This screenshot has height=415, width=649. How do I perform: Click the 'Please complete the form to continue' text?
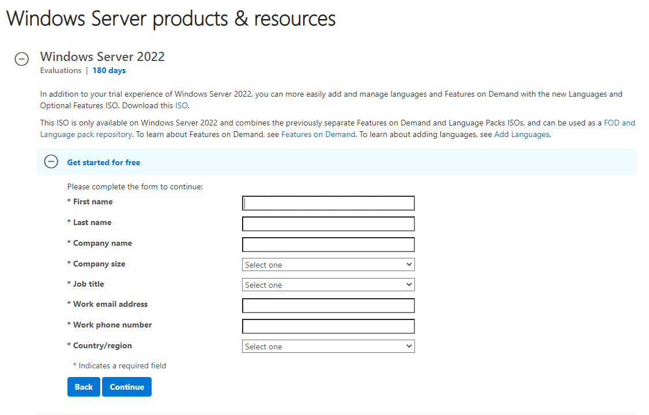[x=135, y=187]
